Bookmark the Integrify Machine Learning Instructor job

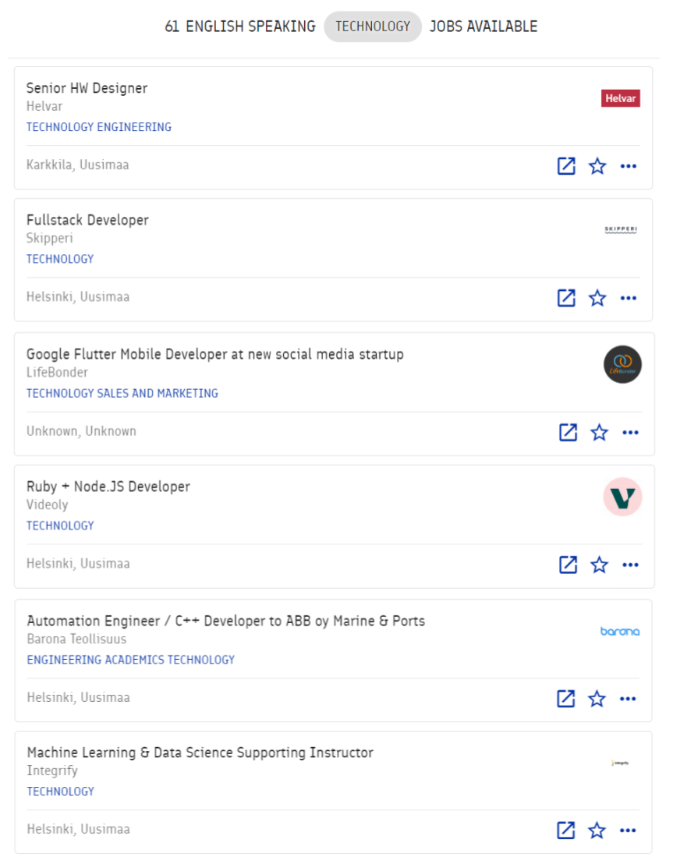pyautogui.click(x=597, y=831)
